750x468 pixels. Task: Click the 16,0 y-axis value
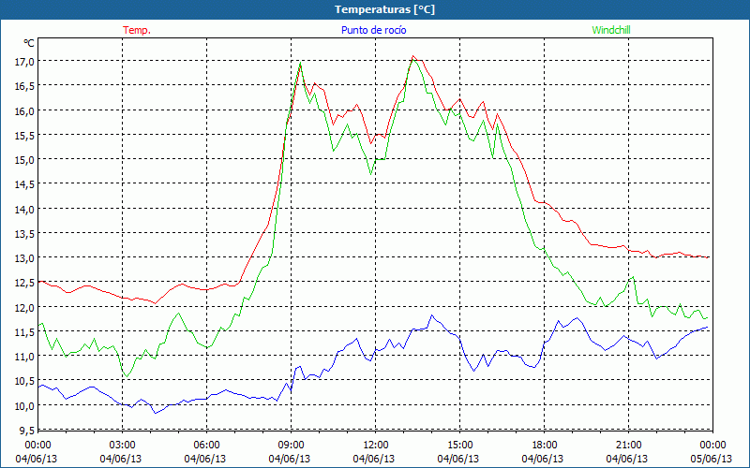[25, 110]
